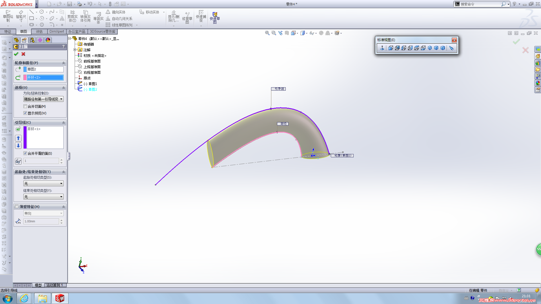Image resolution: width=541 pixels, height=304 pixels.
Task: Confirm sweep with green checkmark
Action: point(16,54)
